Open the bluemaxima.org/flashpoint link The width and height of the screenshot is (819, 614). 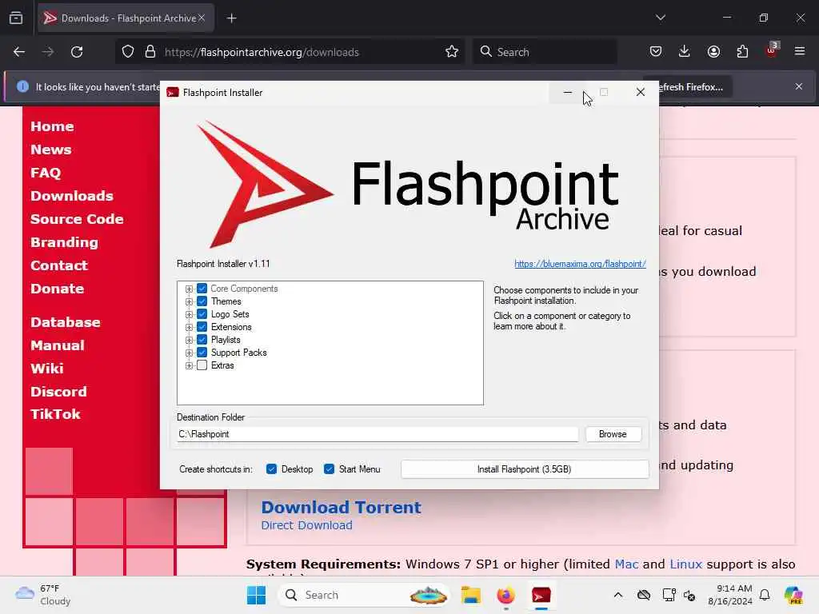click(x=580, y=264)
